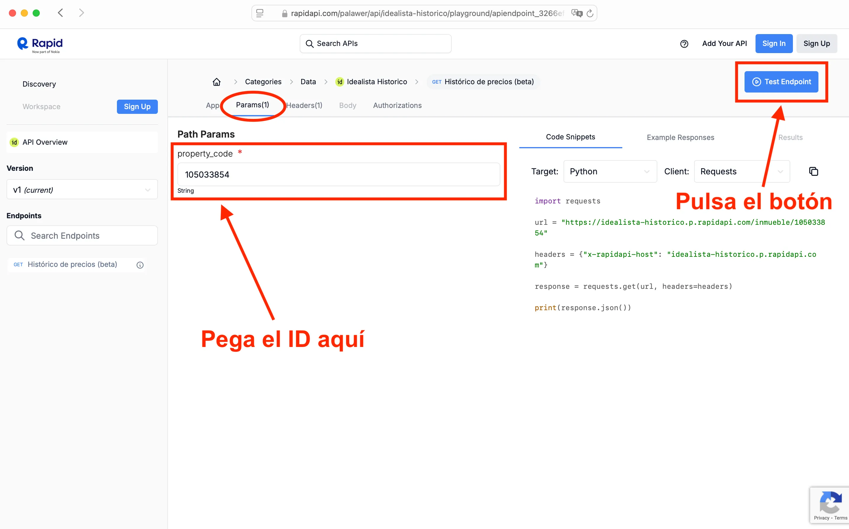Switch to the App tab

[212, 105]
